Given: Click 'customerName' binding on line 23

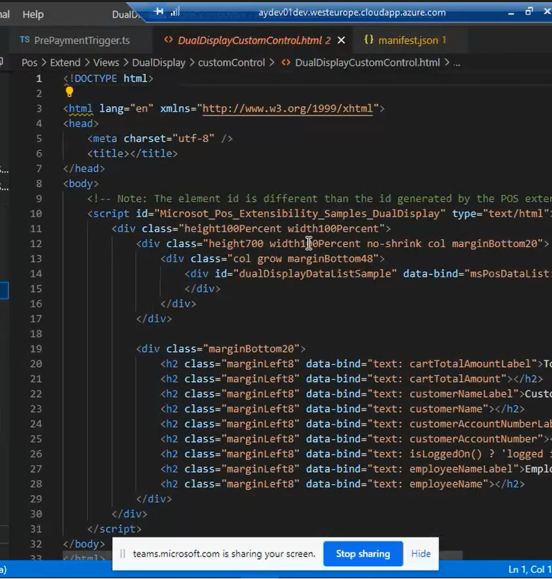Looking at the screenshot, I should (446, 409).
